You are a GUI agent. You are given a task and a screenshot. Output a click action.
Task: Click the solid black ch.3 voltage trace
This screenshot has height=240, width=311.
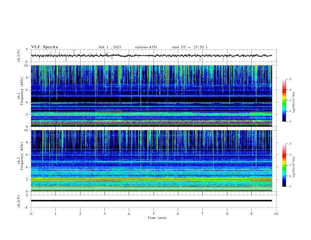[151, 201]
